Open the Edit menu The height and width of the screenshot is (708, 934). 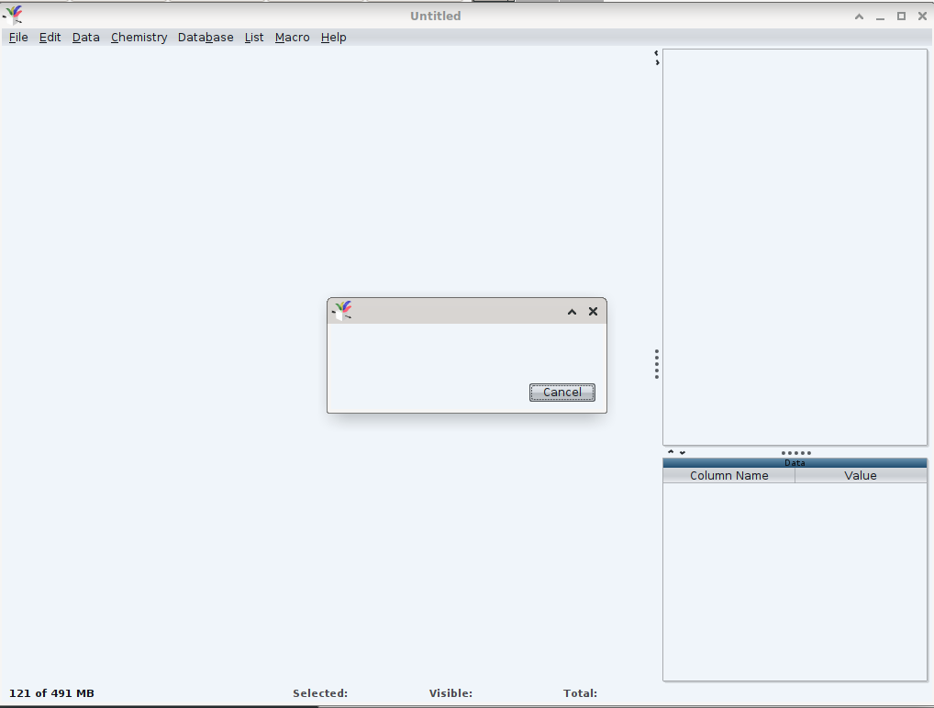(x=50, y=38)
